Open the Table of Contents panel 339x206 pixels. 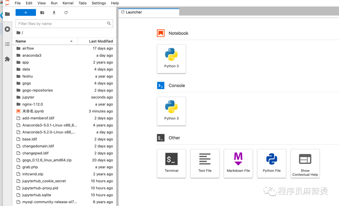point(7,44)
